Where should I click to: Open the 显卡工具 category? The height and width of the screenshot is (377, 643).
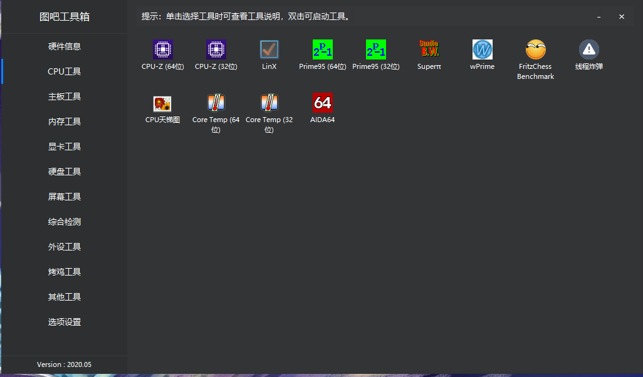pos(65,147)
